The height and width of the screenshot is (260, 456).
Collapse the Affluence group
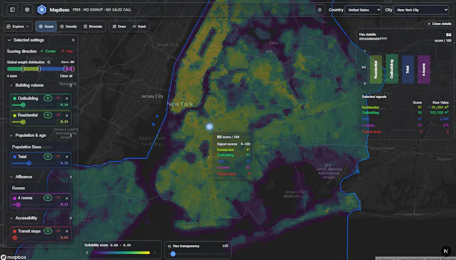11,177
